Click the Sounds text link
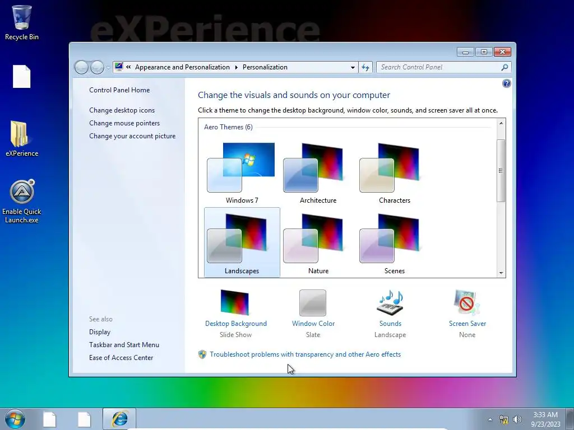 pyautogui.click(x=390, y=323)
